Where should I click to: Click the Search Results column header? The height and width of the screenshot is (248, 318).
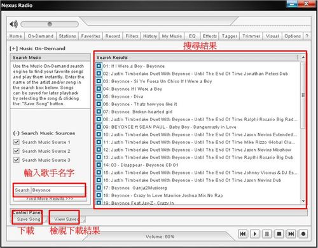tap(197, 58)
